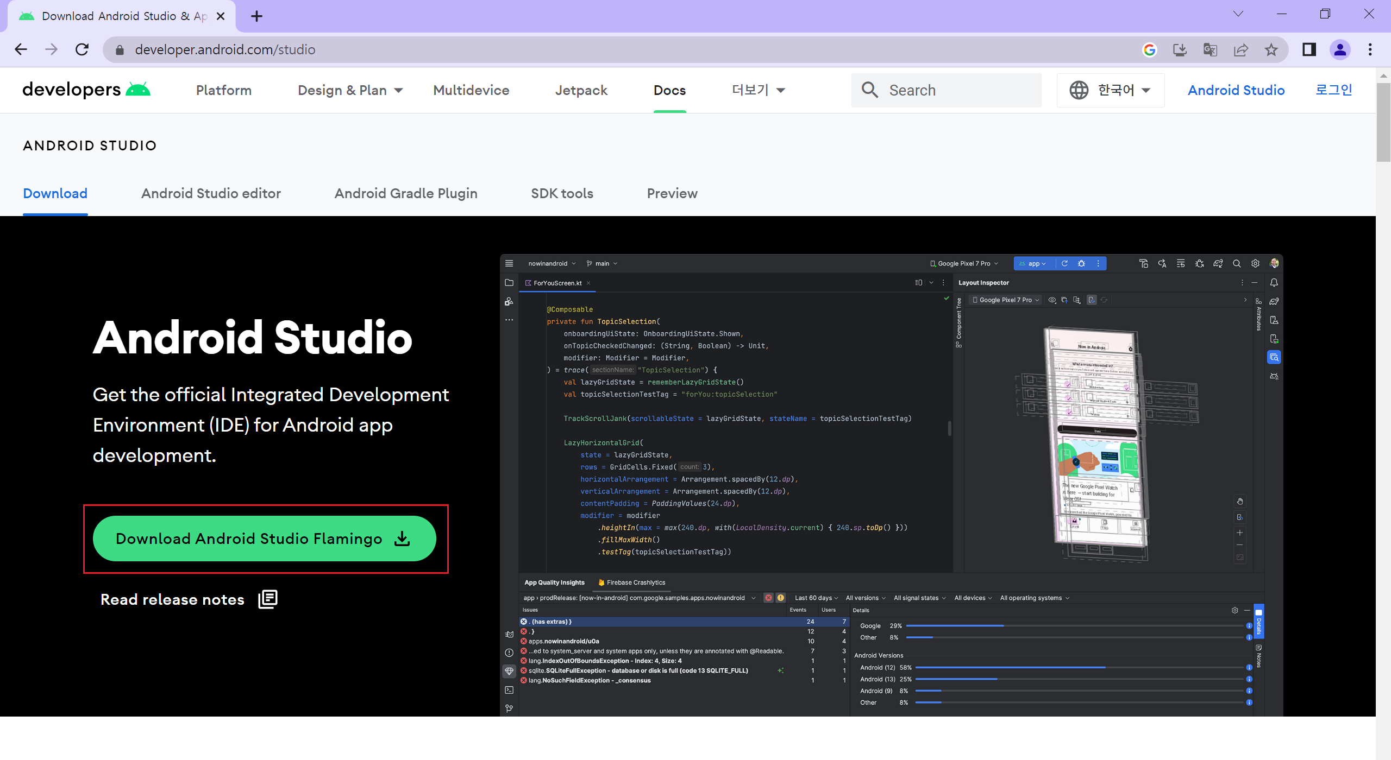Click the 로그인 sign-in link
The width and height of the screenshot is (1391, 760).
point(1333,90)
